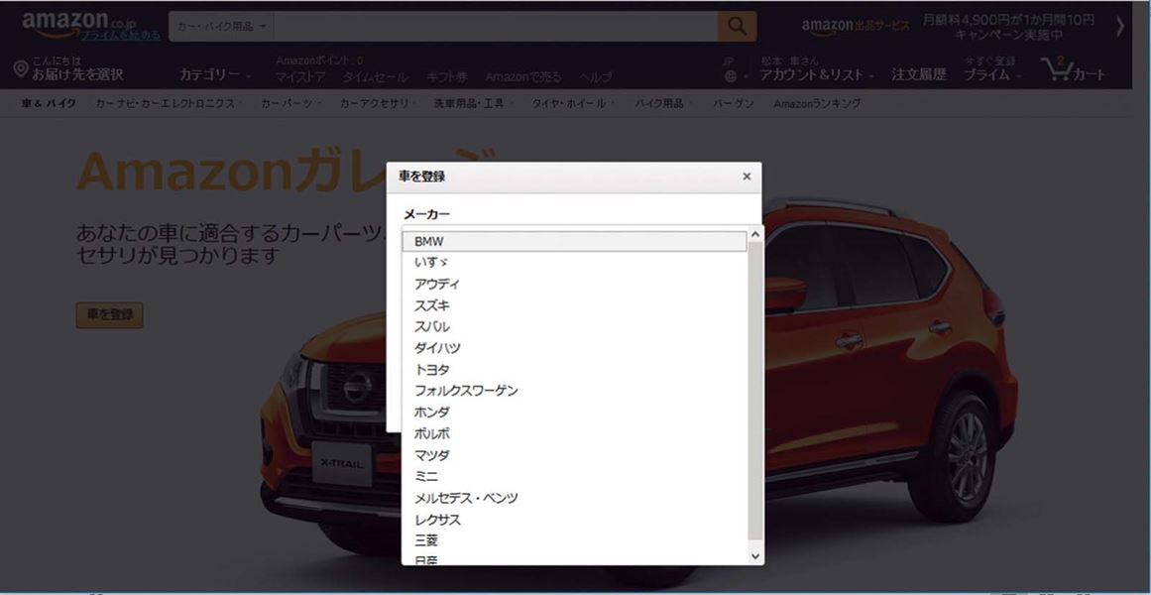Image resolution: width=1151 pixels, height=595 pixels.
Task: Select BMW in the maker list
Action: (x=574, y=241)
